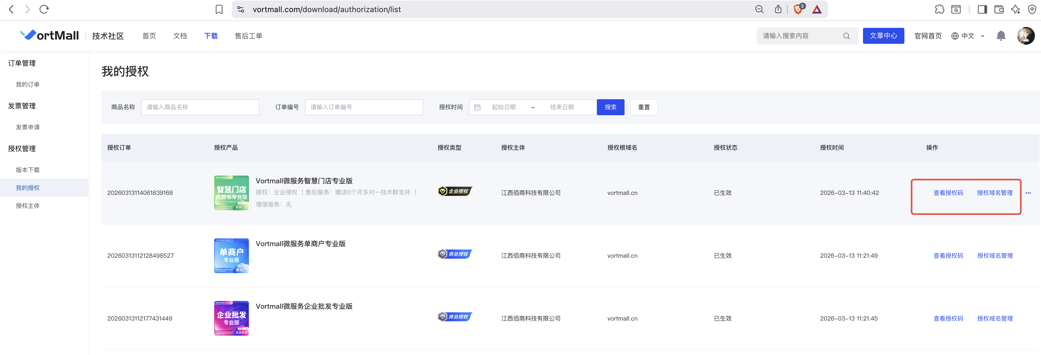
Task: Open the browser extensions puzzle icon
Action: pos(939,9)
